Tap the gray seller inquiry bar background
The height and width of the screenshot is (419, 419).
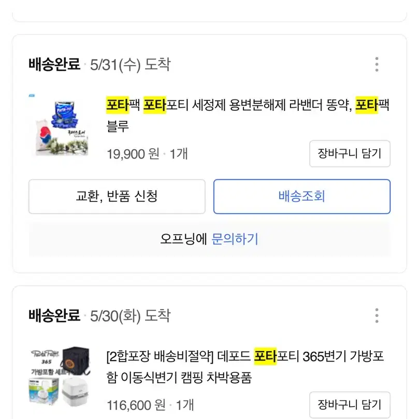[x=209, y=239]
